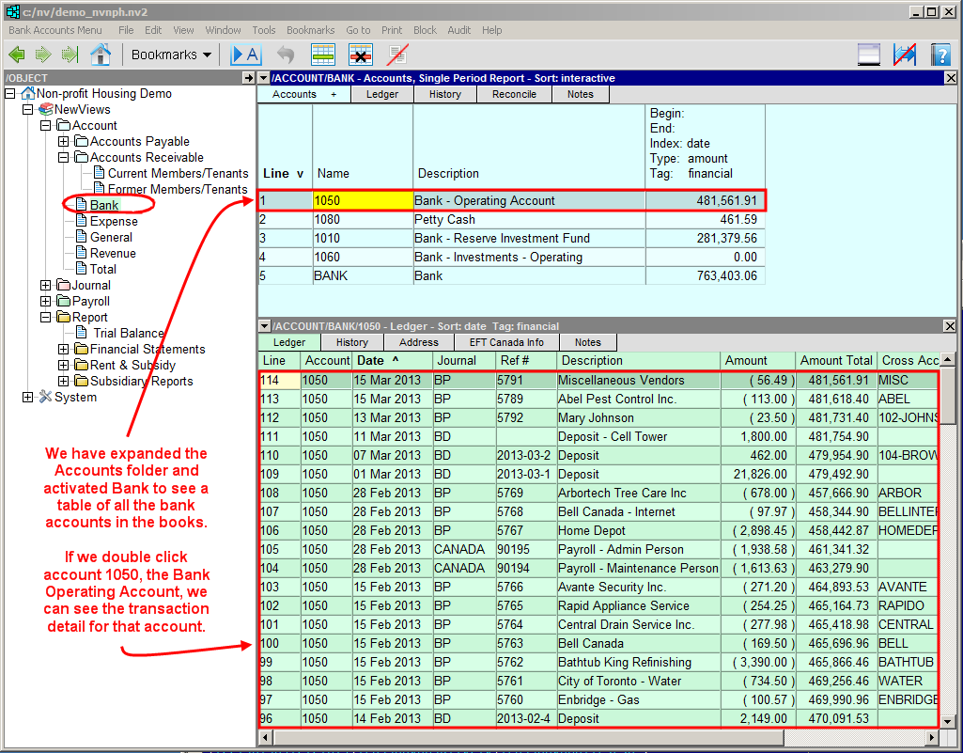Viewport: 963px width, 753px height.
Task: Click the Home house icon in toolbar
Action: click(101, 55)
